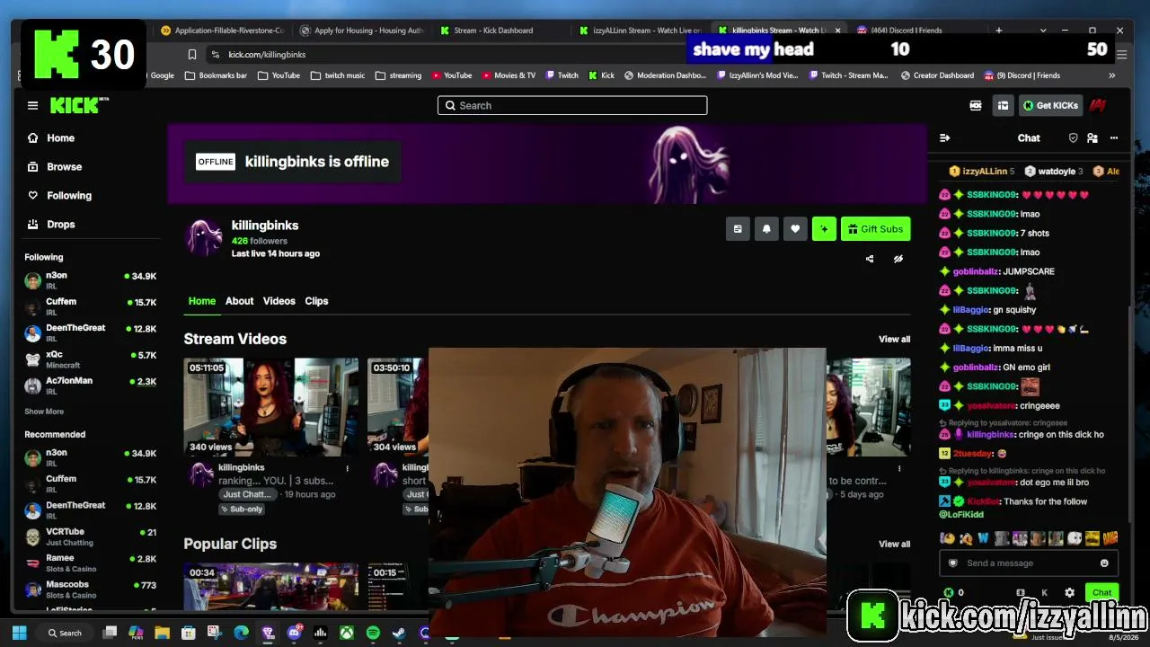Open n3on channel in the Following list
The image size is (1150, 647).
pyautogui.click(x=90, y=280)
